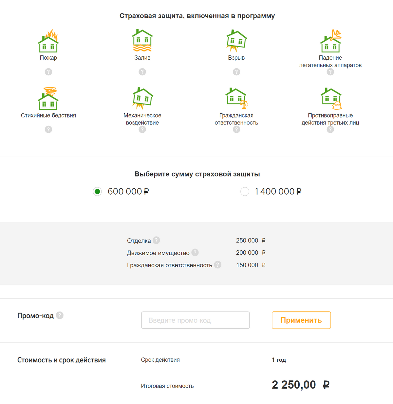Show help for Гражданская ответственность amount row
This screenshot has height=404, width=393.
pyautogui.click(x=218, y=265)
